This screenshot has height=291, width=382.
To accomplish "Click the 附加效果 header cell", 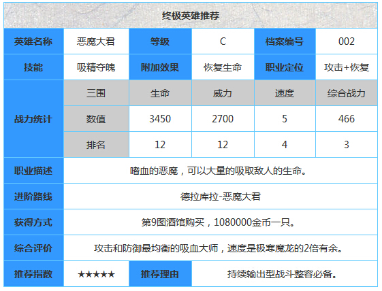I will [x=160, y=67].
